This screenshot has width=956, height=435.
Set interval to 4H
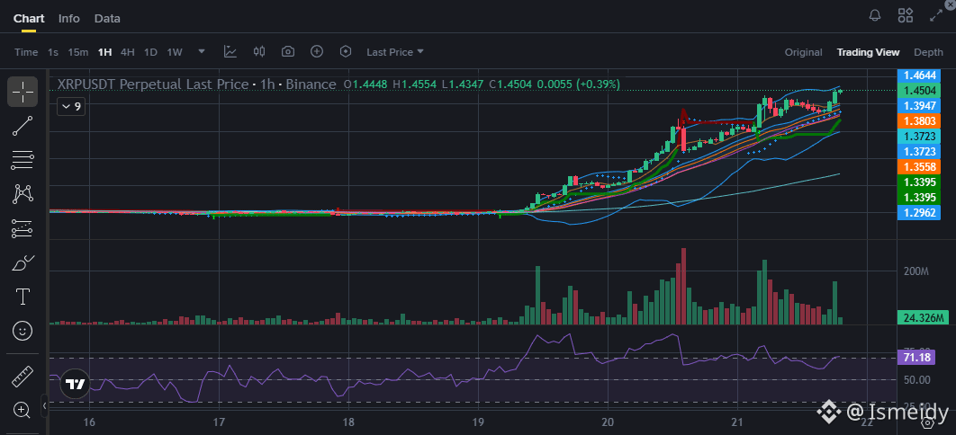tap(128, 52)
